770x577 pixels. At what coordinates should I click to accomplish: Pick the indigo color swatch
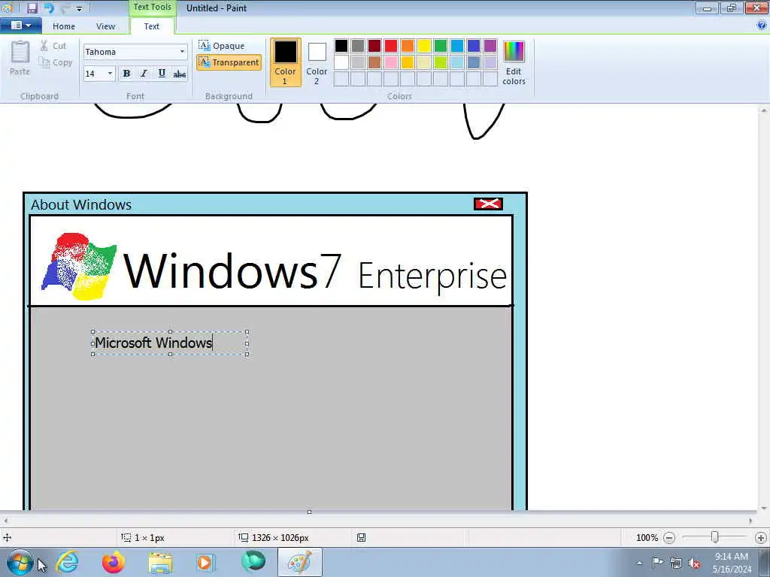coord(474,46)
